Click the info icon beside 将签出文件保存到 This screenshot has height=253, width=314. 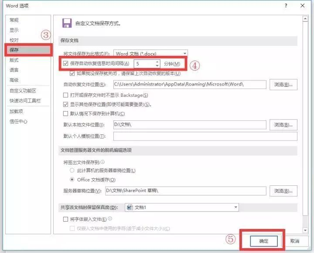point(102,162)
